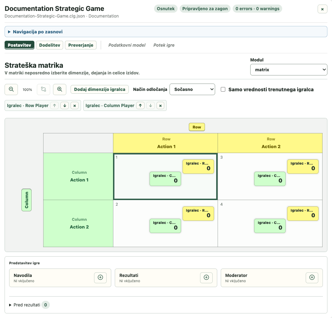The height and width of the screenshot is (318, 332).
Task: Click Row payoff value in cell 4
Action: 303,213
